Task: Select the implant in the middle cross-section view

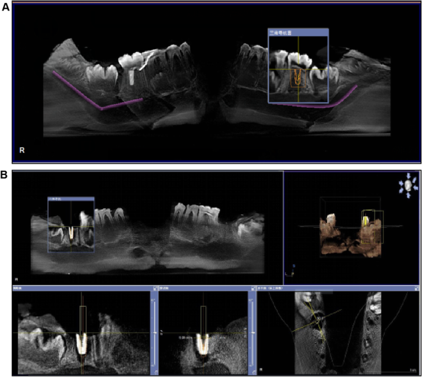Action: click(203, 344)
